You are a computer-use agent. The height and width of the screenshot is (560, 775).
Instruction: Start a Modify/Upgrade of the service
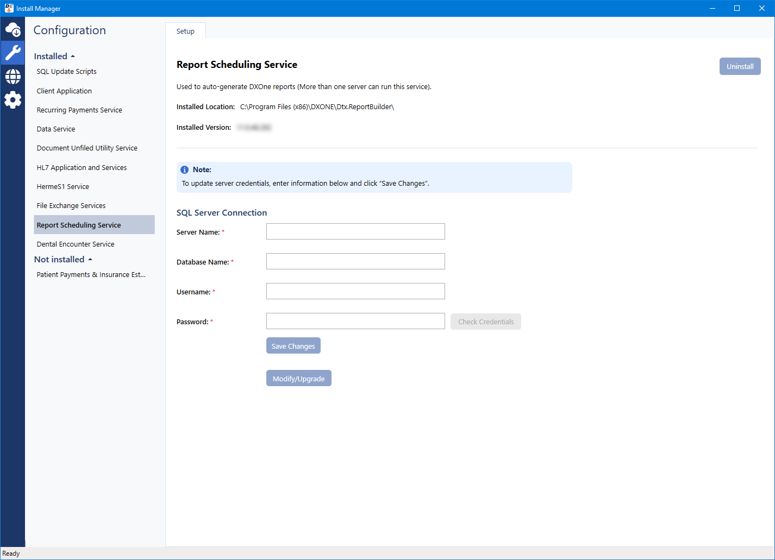tap(298, 378)
